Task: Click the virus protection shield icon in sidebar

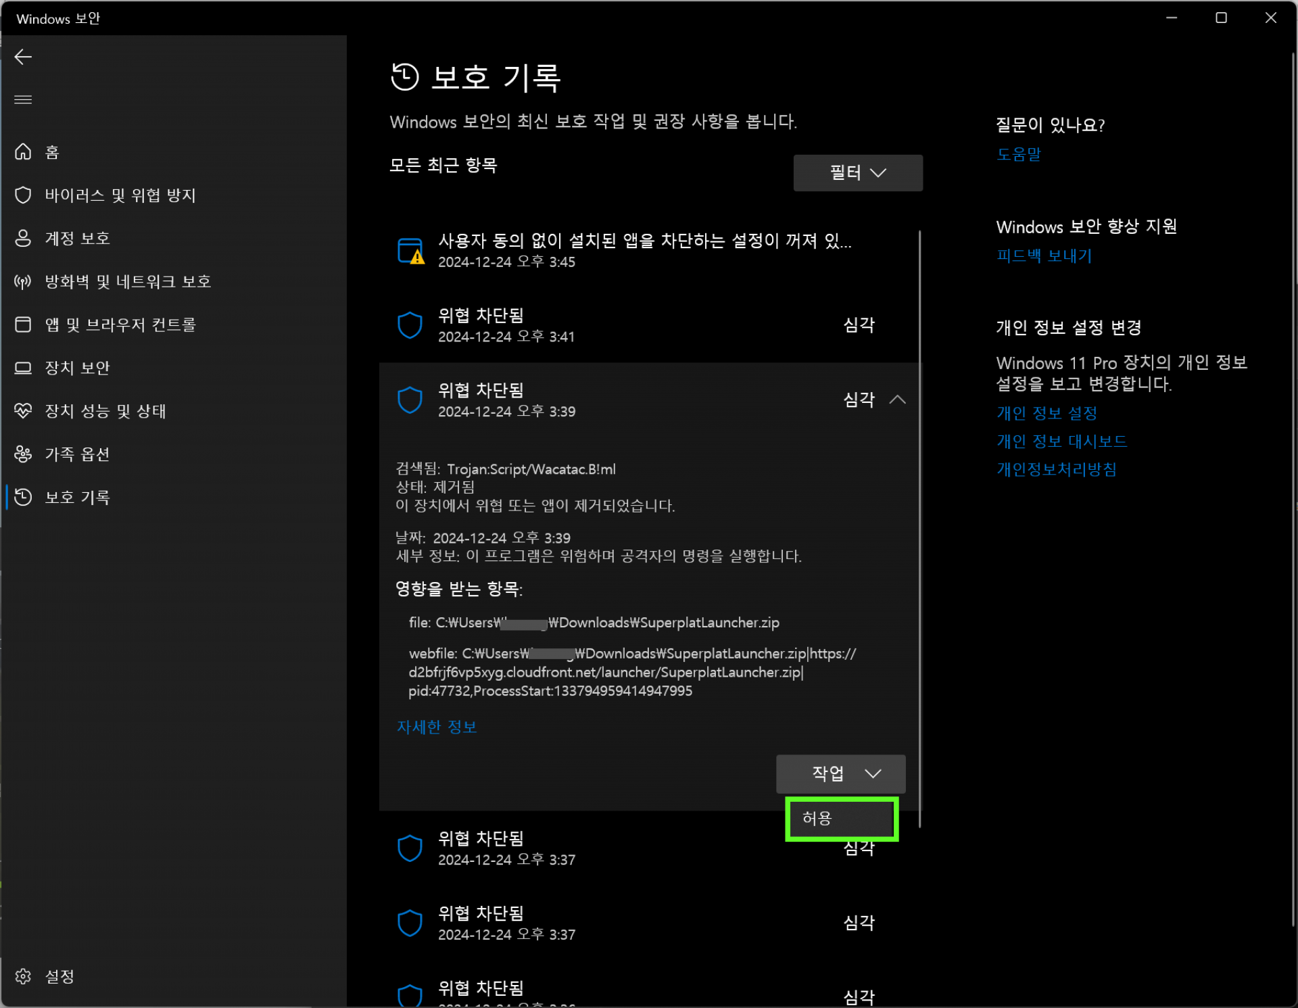Action: (x=23, y=195)
